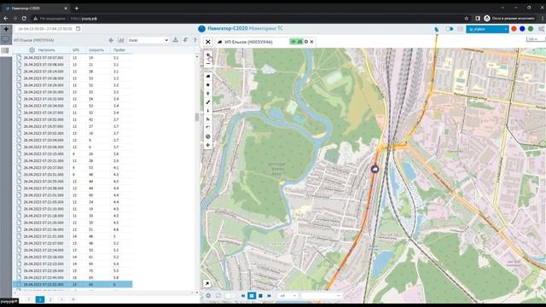Click the vehicle marker on the map
The width and height of the screenshot is (546, 307).
(x=375, y=169)
